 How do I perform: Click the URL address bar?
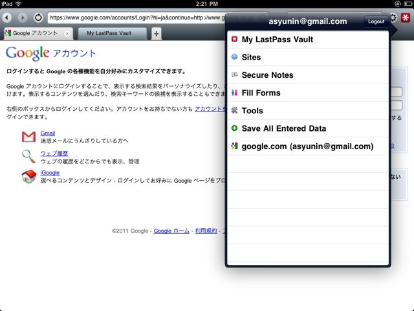(x=136, y=17)
